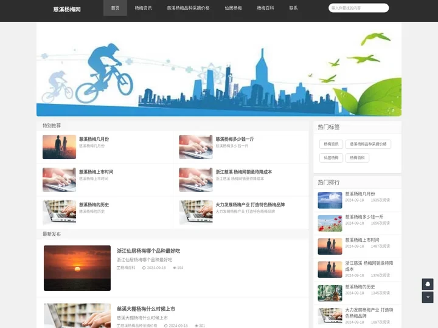Click the couple thumbnail beside 慈溪杨梅上市时间 ranking

coord(330,247)
